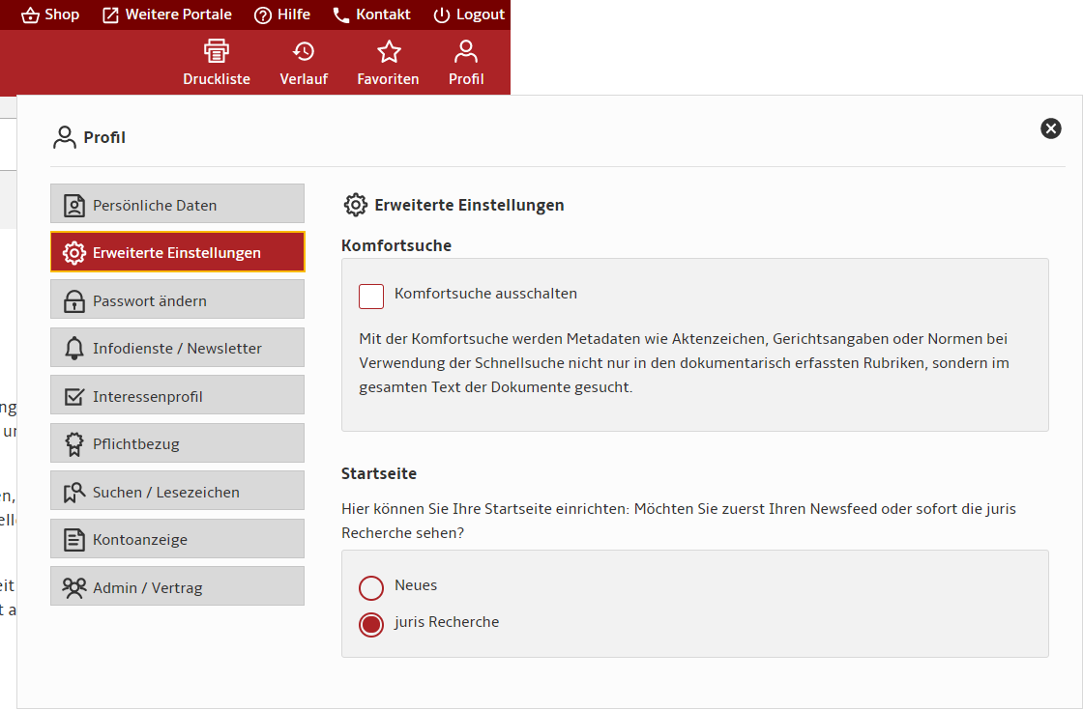Open the Pflichtbezug section
Viewport: 1083px width, 709px height.
click(x=177, y=443)
